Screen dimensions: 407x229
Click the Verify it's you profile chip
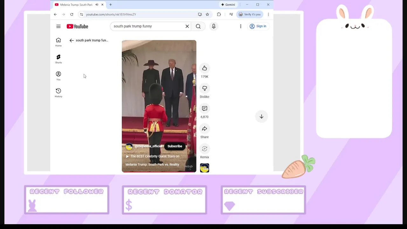250,14
